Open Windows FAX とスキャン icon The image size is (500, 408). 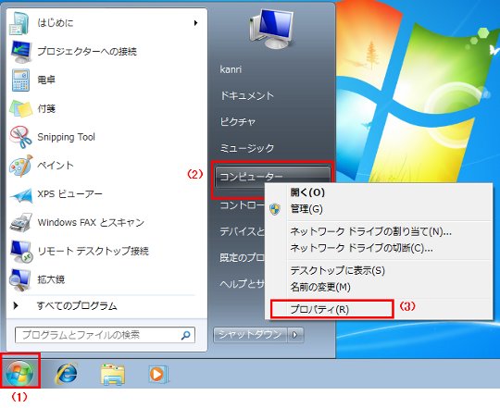pyautogui.click(x=21, y=222)
